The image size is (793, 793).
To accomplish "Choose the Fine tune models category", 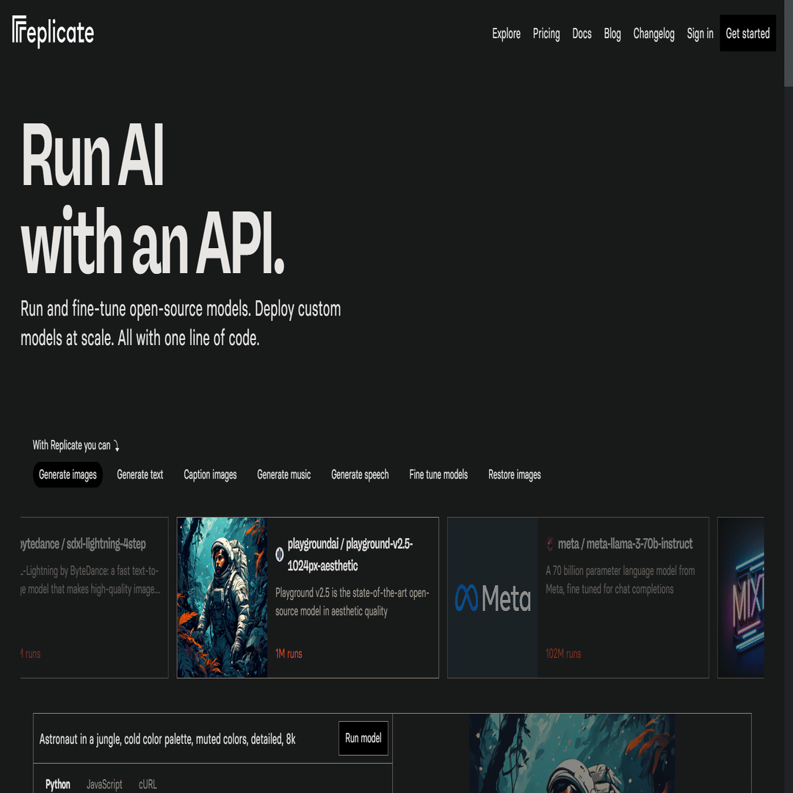I will point(438,474).
